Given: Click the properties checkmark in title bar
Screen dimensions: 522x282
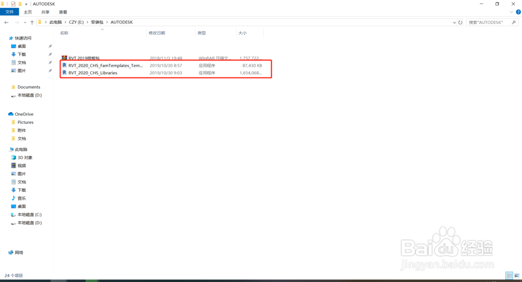Looking at the screenshot, I should 13,4.
